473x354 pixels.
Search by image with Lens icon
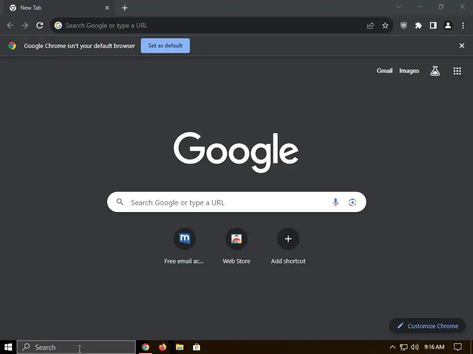pos(352,202)
